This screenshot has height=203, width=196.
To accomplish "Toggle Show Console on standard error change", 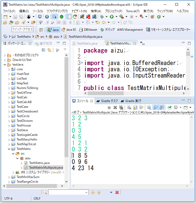I will pos(162,107).
